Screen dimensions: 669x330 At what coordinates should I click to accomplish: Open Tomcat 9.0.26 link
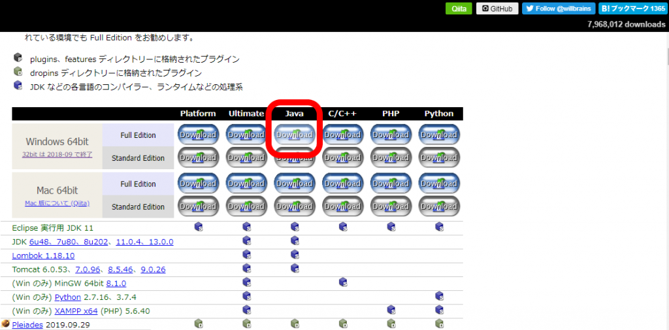153,269
